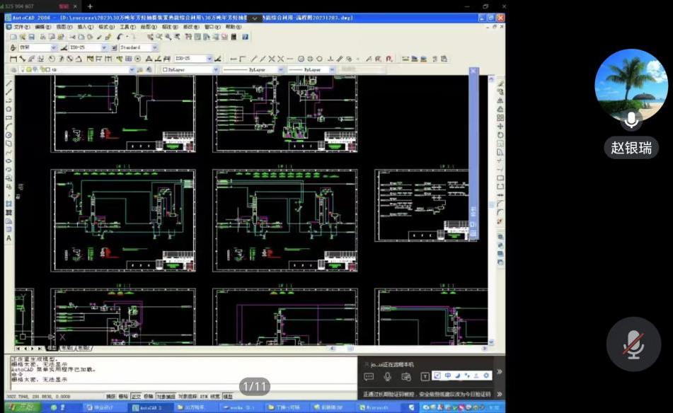Image resolution: width=673 pixels, height=413 pixels.
Task: Click the Erase tool in modify toolbar
Action: coord(500,83)
